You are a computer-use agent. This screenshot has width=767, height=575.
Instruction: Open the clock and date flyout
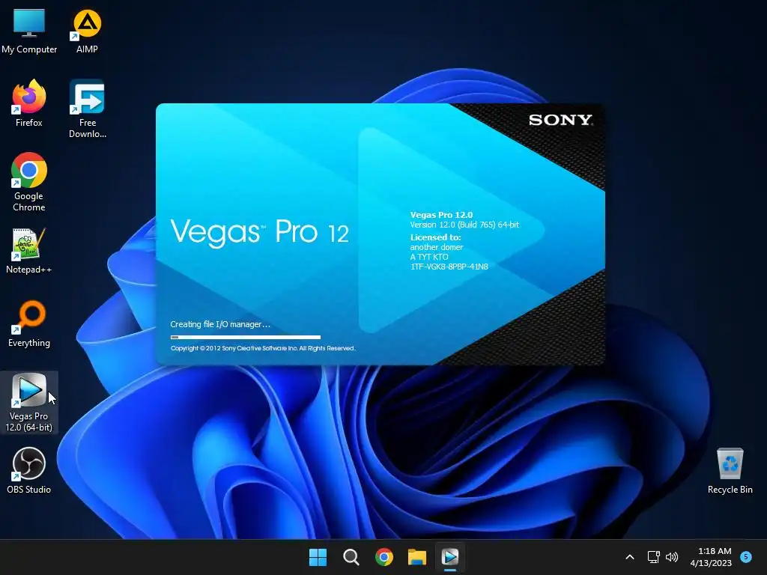(711, 557)
